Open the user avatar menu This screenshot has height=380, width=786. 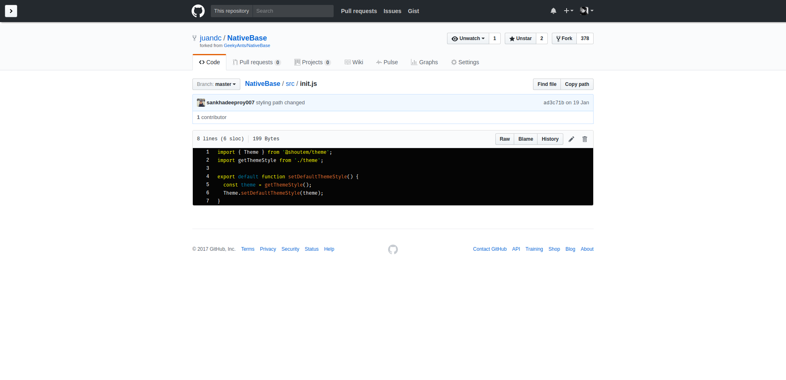pyautogui.click(x=587, y=11)
